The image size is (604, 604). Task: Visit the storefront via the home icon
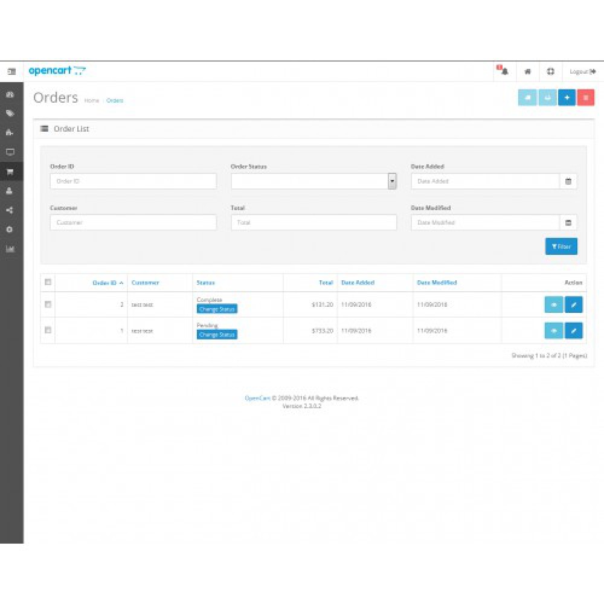point(527,71)
